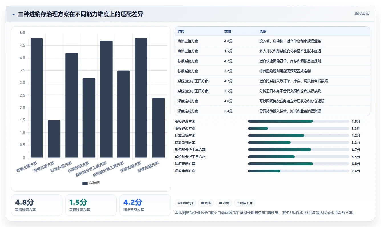Click table cell 特殊履约规则可能需要配置或定制
Image resolution: width=381 pixels, height=227 pixels.
(x=285, y=71)
